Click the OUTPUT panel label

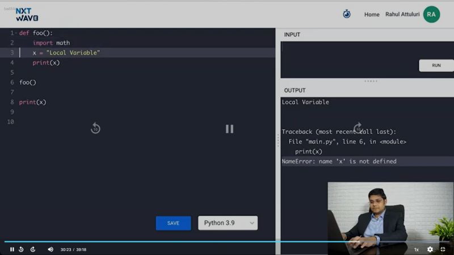(x=295, y=90)
